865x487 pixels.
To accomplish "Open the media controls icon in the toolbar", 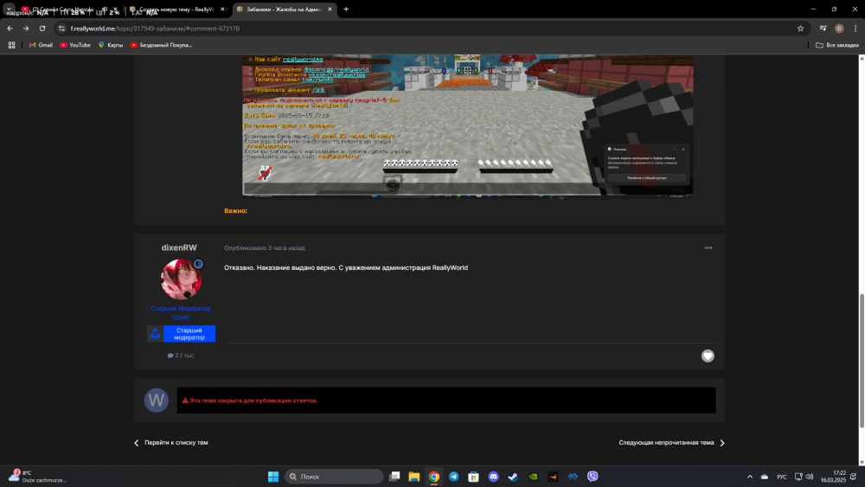I will click(823, 29).
